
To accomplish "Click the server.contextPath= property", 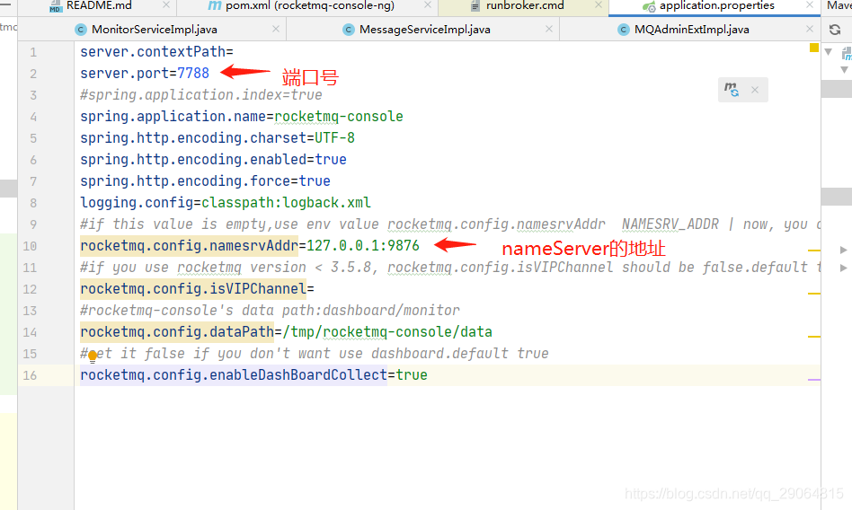I will (x=156, y=51).
